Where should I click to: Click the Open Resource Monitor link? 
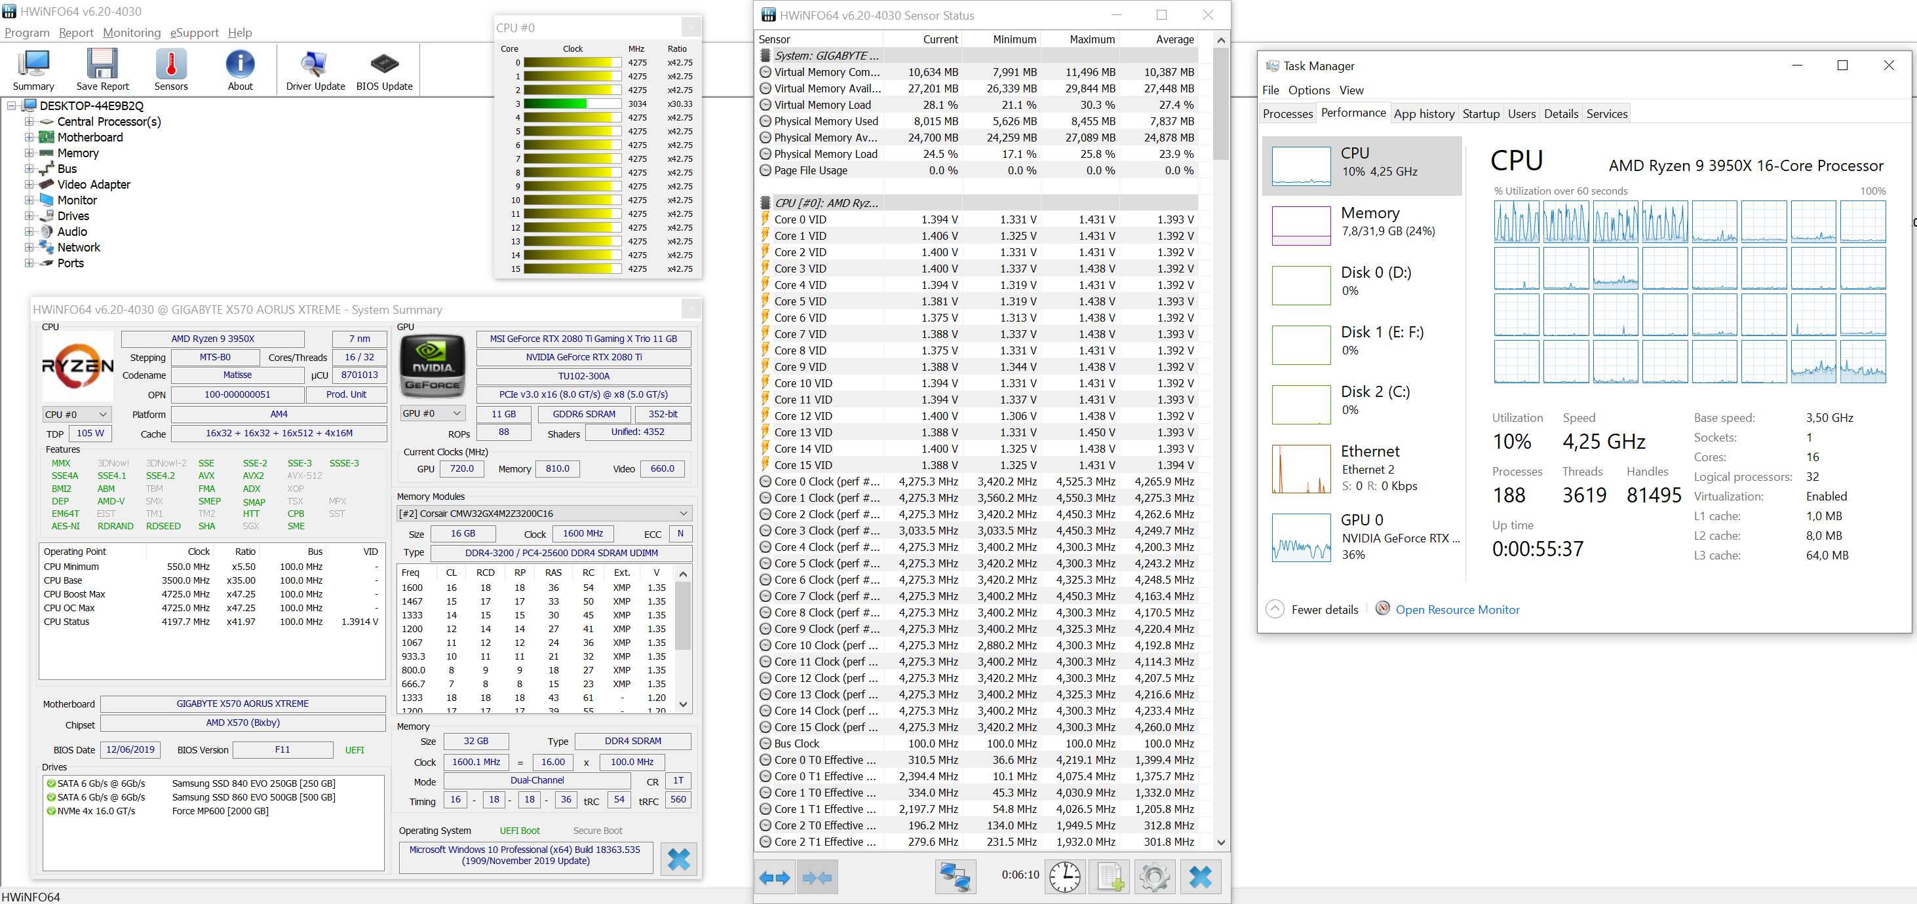coord(1456,609)
